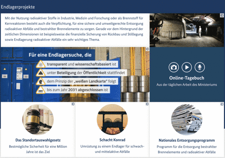Click the copyright icon on the tunnel photo

(x=222, y=15)
